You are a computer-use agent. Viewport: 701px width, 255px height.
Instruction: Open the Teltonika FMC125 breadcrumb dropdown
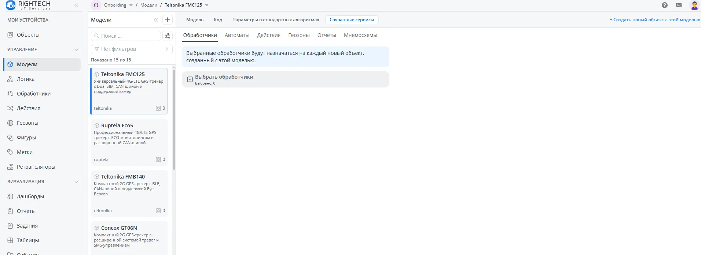point(207,5)
